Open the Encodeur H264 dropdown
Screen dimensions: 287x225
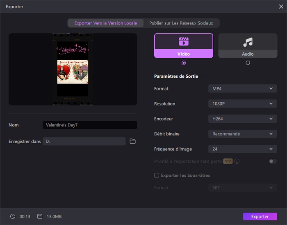242,119
